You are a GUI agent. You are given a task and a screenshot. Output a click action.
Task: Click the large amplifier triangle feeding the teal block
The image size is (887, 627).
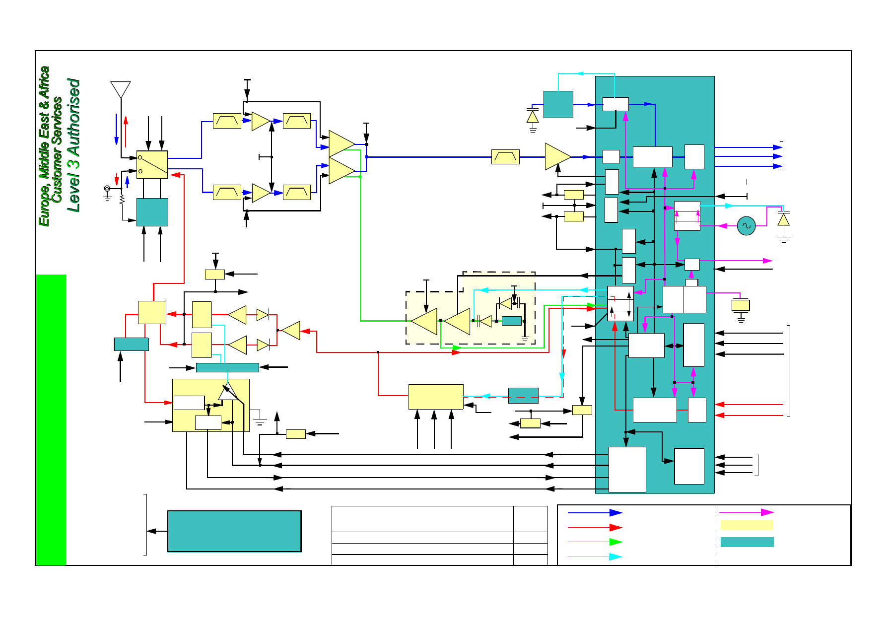[x=557, y=156]
